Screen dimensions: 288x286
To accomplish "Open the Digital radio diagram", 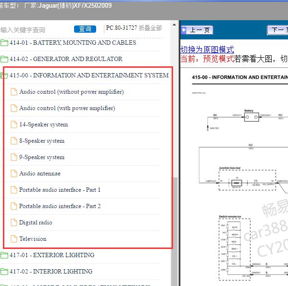I will pyautogui.click(x=36, y=223).
